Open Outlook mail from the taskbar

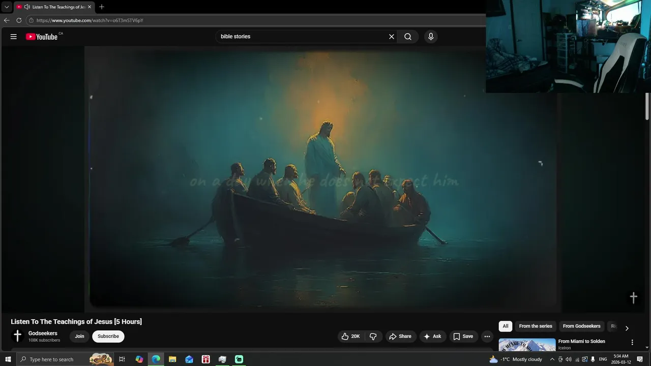pos(189,359)
